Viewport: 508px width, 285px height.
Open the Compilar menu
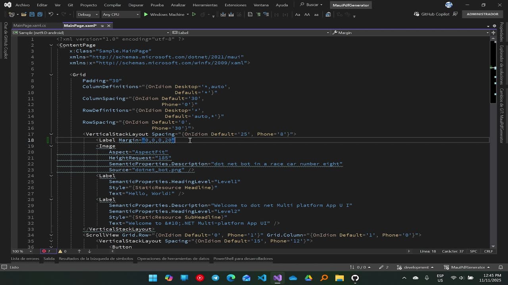[x=112, y=5]
